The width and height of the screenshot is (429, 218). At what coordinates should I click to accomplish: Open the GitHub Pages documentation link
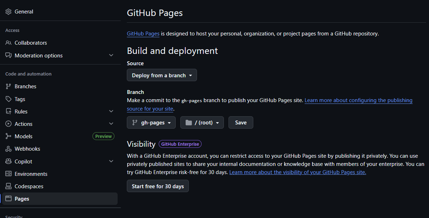pyautogui.click(x=143, y=34)
